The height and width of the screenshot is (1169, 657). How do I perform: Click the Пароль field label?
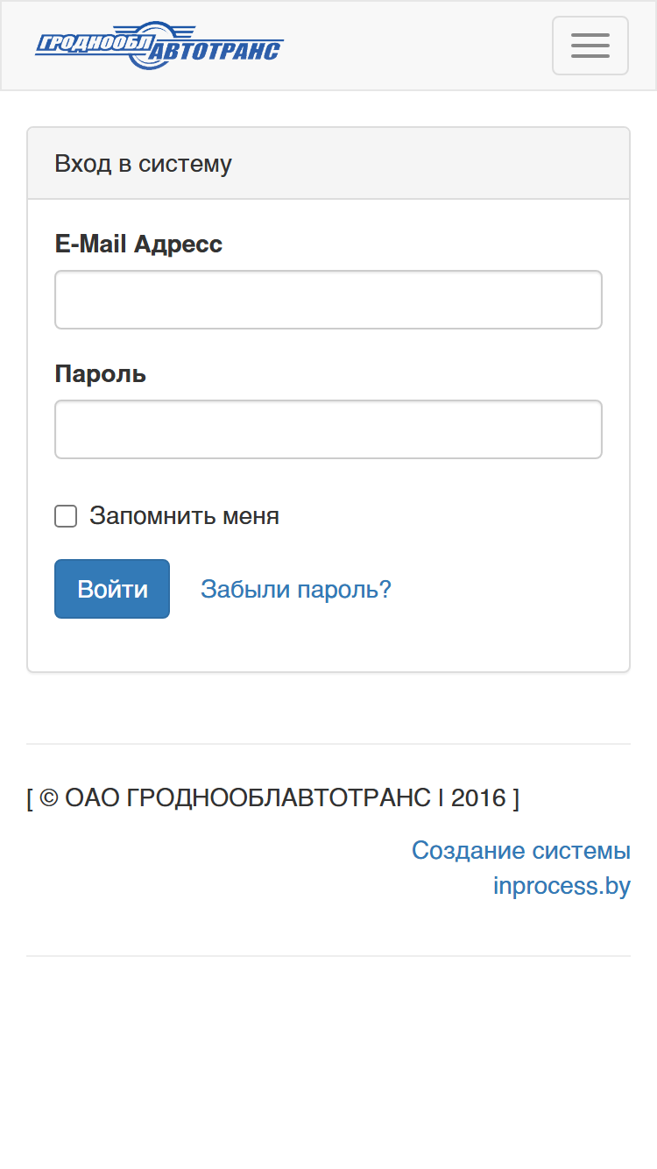coord(100,374)
